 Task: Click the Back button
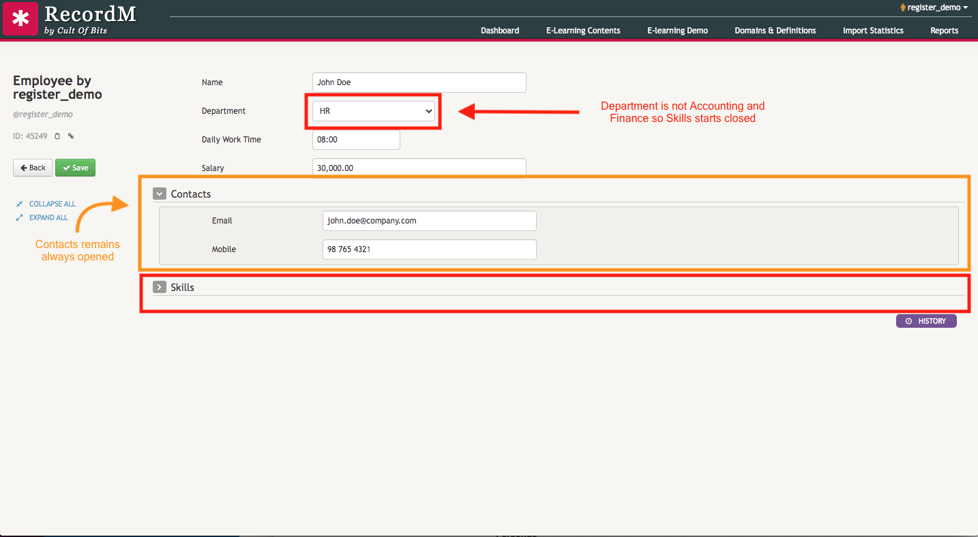pyautogui.click(x=32, y=167)
